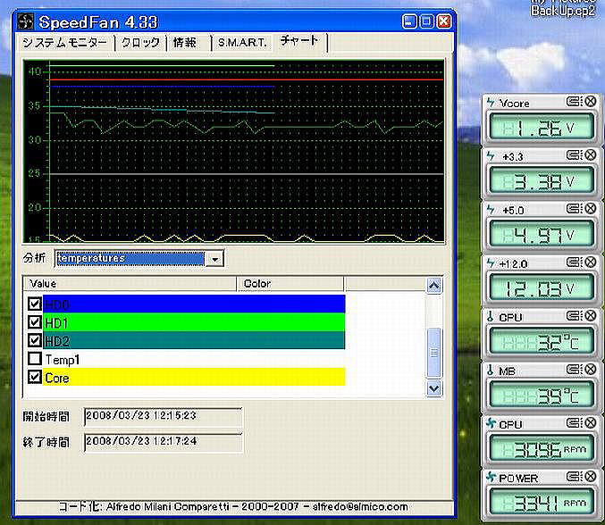Click the list scroll down arrow
Screen dimensions: 605x525
434,388
